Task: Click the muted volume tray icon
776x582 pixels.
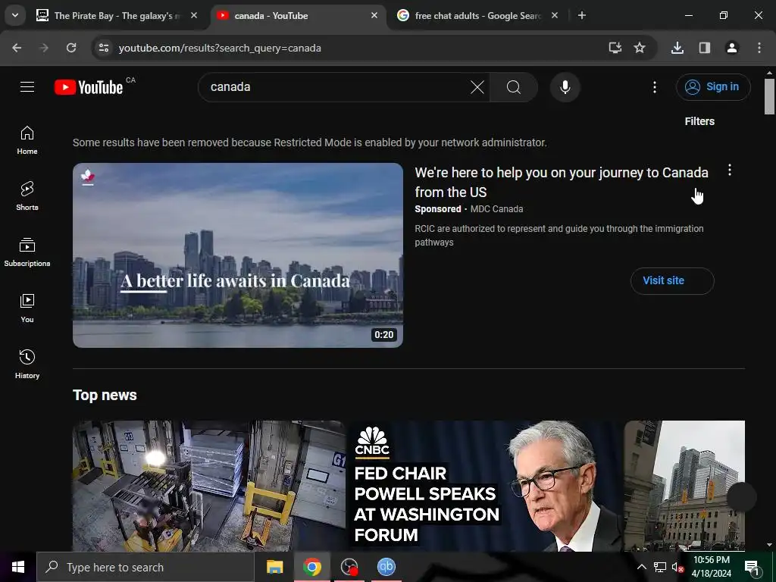Action: [677, 567]
